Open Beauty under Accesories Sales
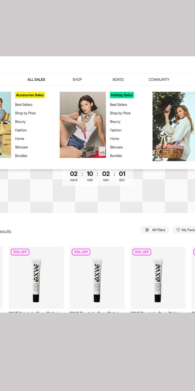Image resolution: width=195 pixels, height=391 pixels. pyautogui.click(x=20, y=122)
